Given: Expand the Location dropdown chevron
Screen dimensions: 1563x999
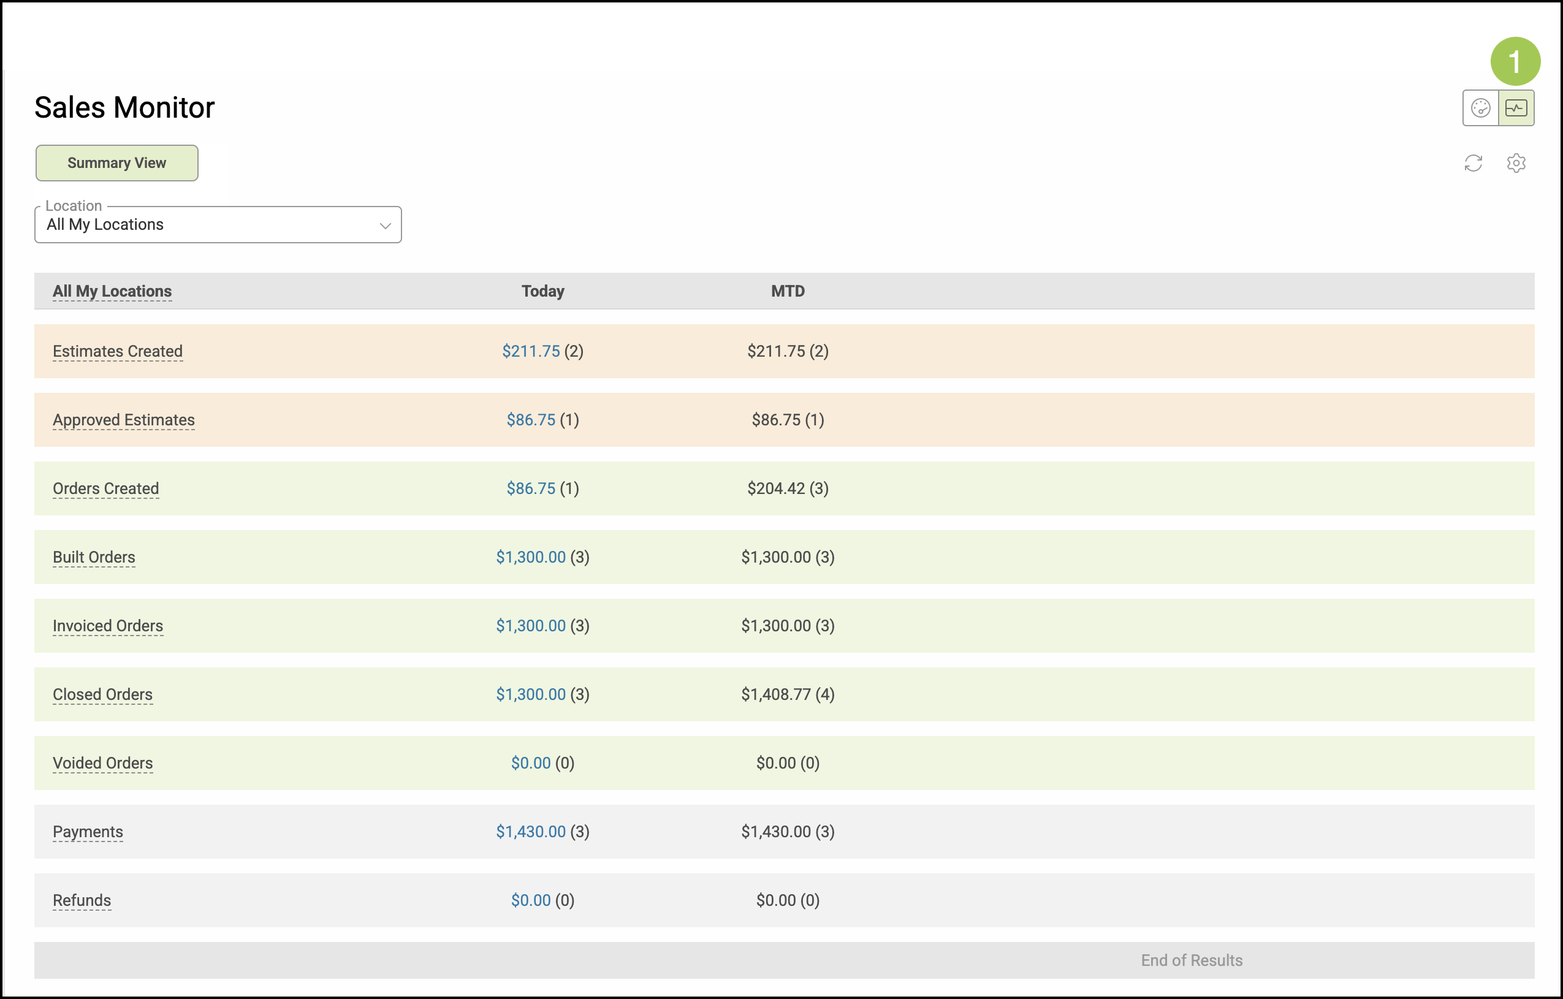Looking at the screenshot, I should click(385, 226).
